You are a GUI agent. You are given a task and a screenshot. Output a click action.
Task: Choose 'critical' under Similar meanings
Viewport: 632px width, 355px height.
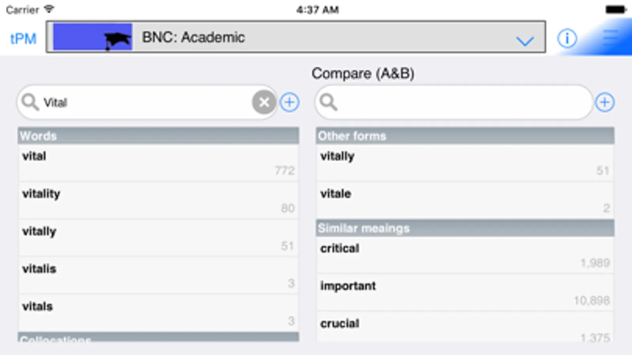464,255
